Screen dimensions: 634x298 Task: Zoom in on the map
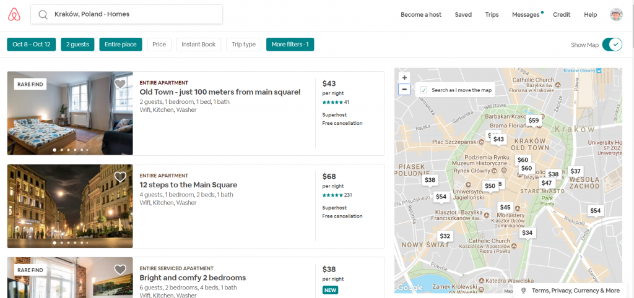[x=404, y=77]
